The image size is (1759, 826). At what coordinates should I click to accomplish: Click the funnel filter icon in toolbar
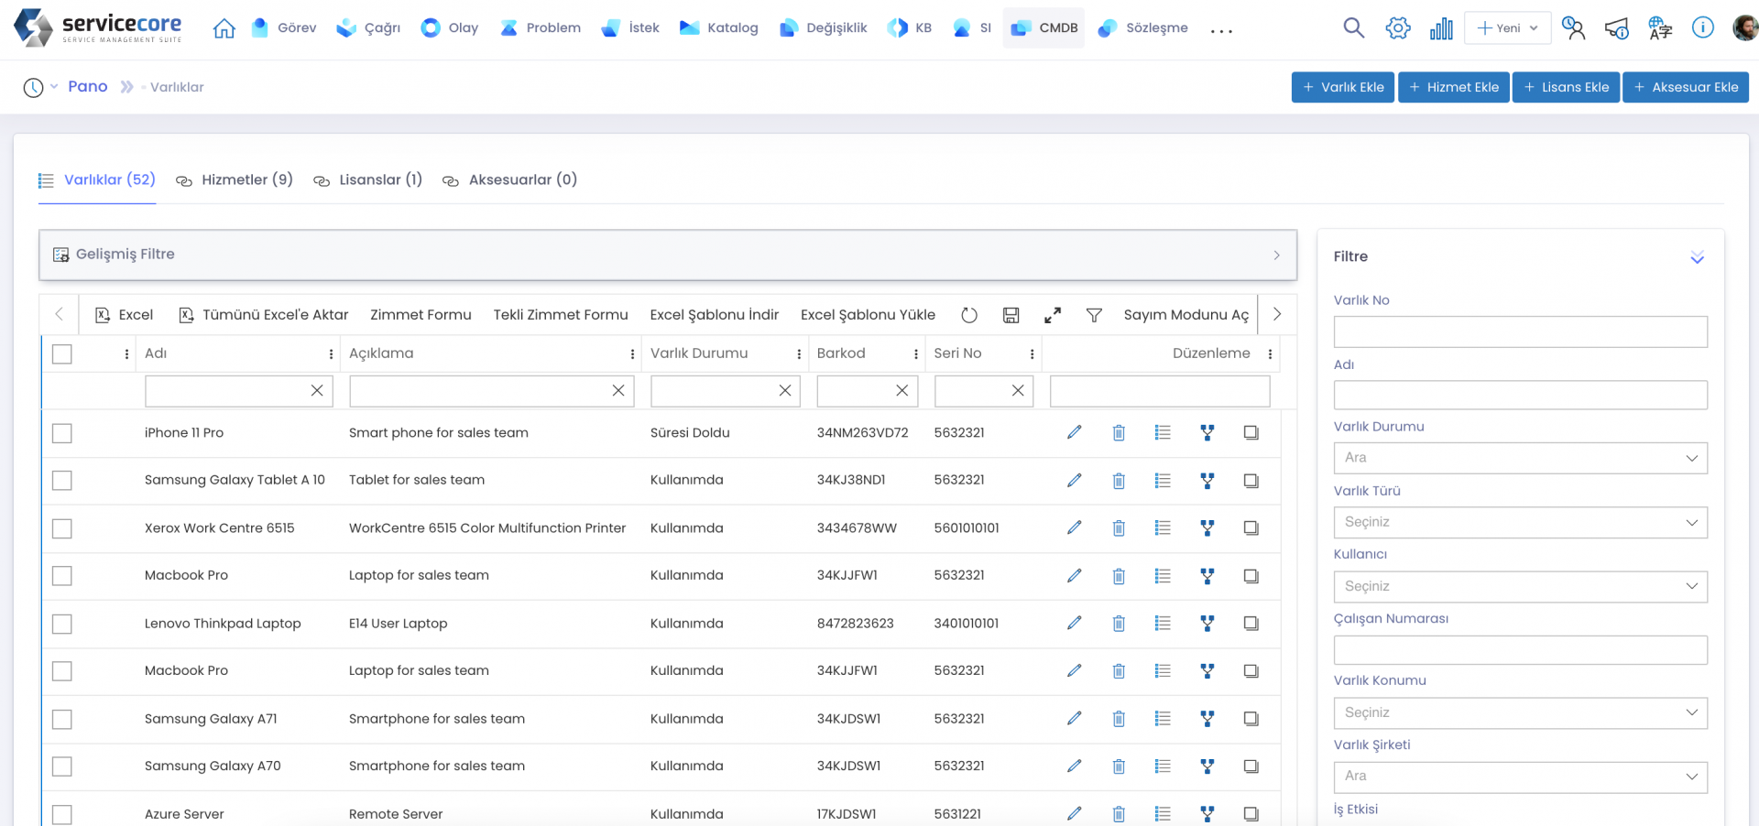[1094, 315]
